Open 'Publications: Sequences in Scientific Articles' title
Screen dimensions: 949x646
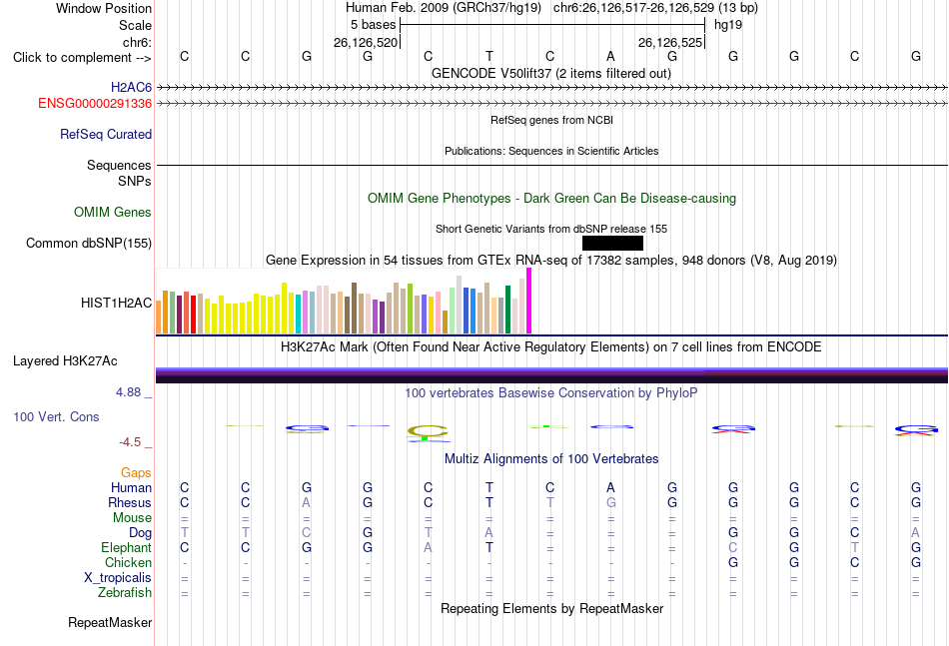tap(551, 151)
